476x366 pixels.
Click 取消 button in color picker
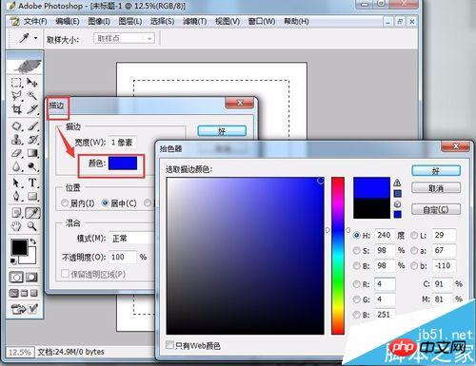(x=436, y=188)
